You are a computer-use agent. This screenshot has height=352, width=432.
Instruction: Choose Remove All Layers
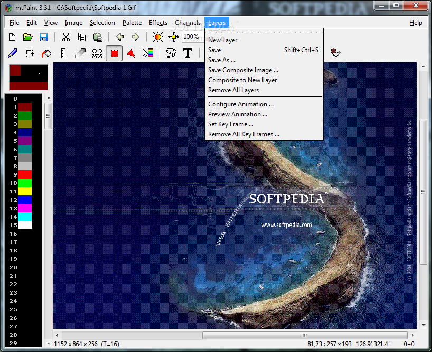pos(264,90)
